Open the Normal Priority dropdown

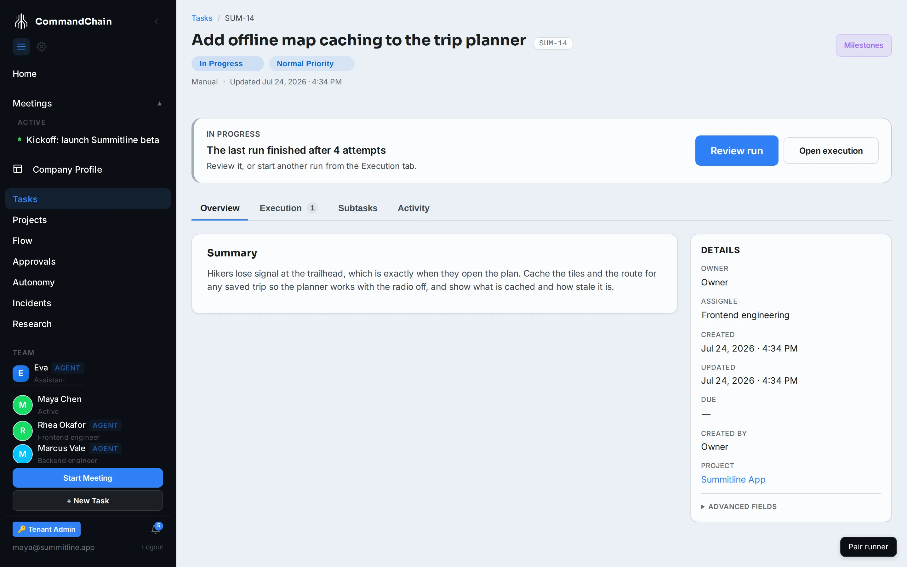coord(311,63)
